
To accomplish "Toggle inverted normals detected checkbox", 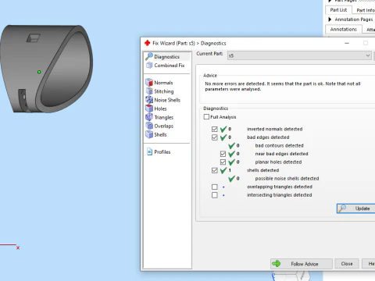I will (x=215, y=129).
